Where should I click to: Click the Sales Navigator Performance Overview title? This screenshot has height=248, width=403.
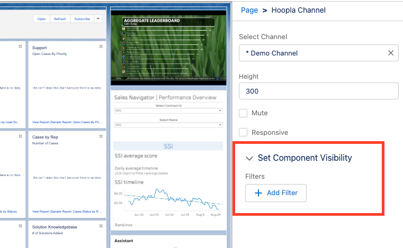point(165,97)
